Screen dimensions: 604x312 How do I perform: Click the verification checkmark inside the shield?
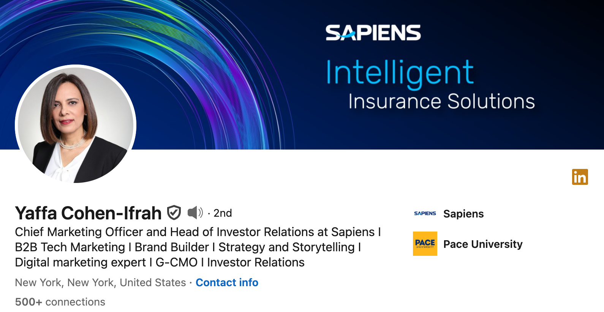click(174, 213)
